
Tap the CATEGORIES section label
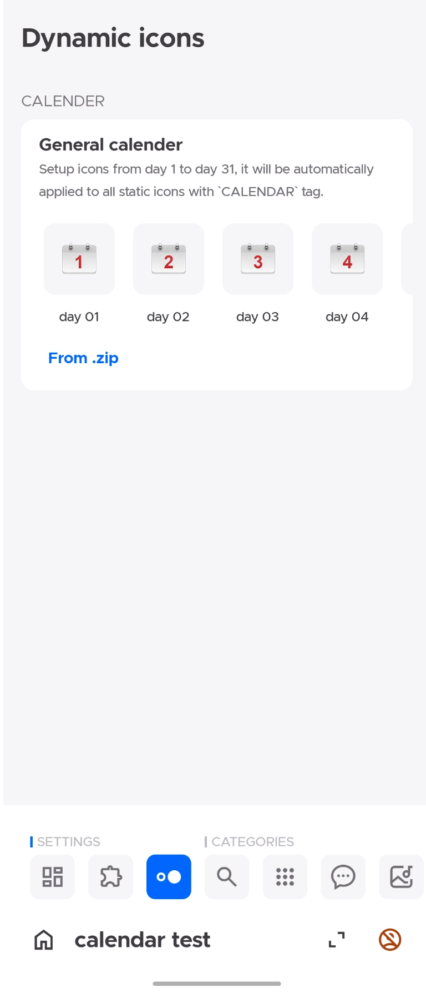(252, 842)
